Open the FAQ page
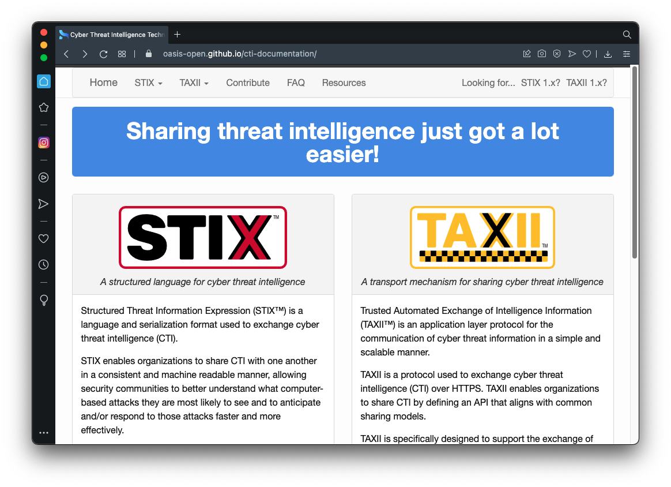Image resolution: width=671 pixels, height=487 pixels. [296, 83]
